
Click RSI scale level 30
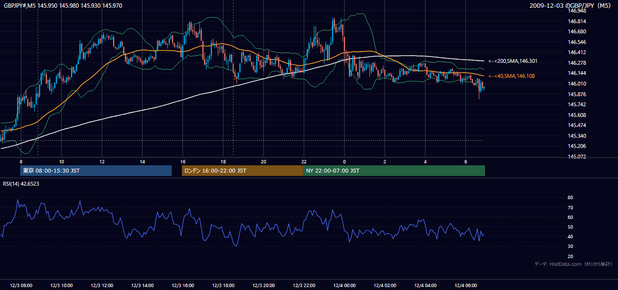(570, 246)
